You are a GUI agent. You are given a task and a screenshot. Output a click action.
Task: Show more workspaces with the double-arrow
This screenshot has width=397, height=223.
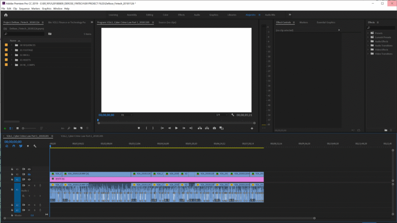click(290, 15)
